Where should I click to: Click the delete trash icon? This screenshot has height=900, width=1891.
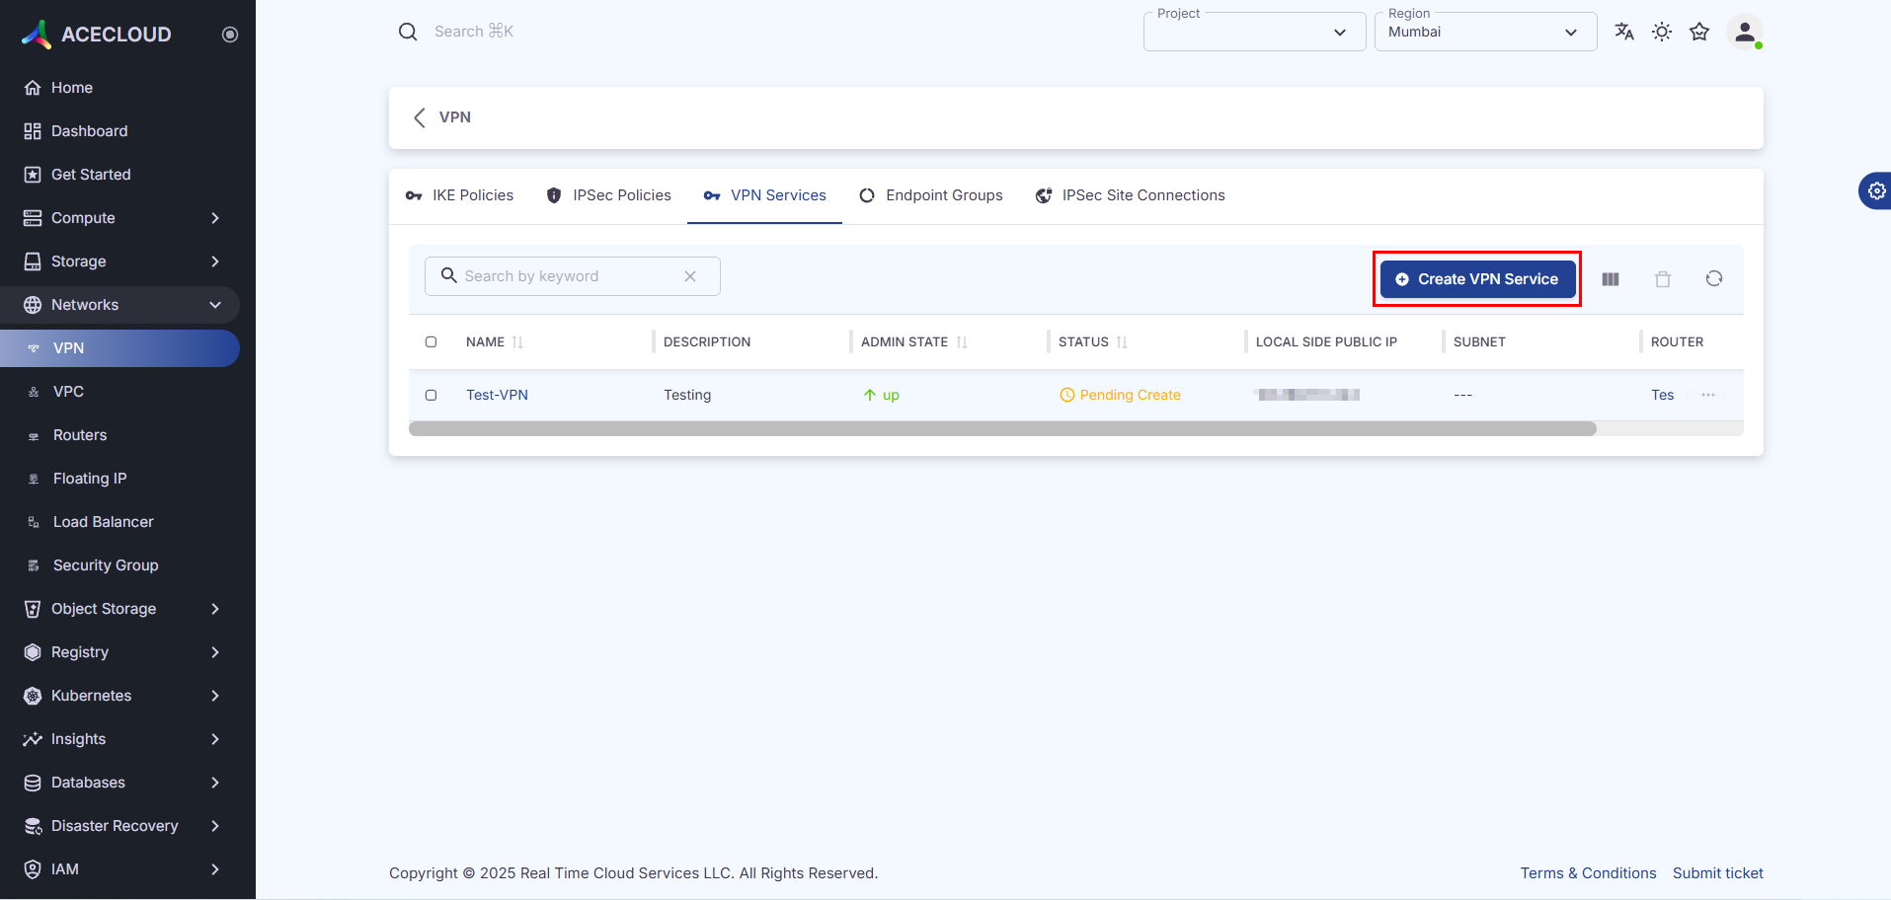pyautogui.click(x=1663, y=279)
